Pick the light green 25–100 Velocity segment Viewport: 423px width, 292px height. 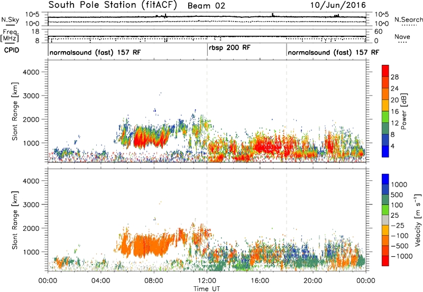385,210
